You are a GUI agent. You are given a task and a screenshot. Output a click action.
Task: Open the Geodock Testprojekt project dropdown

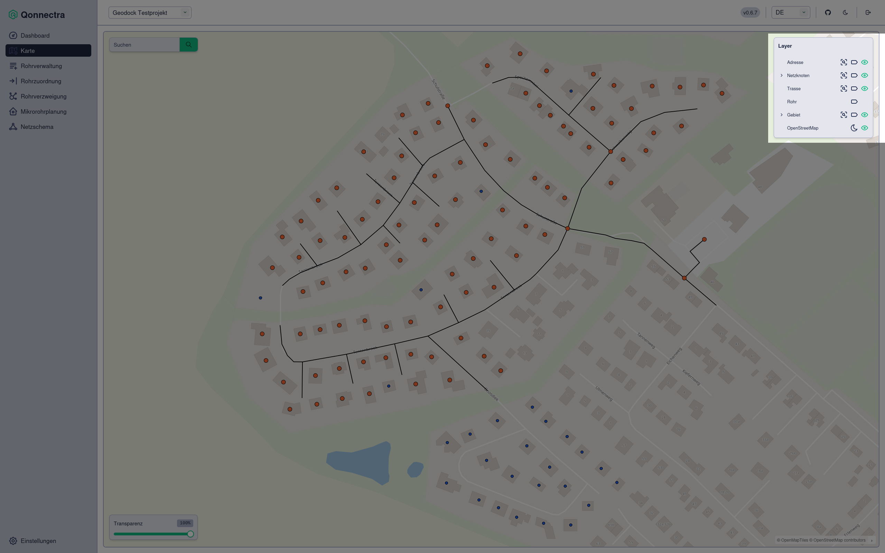click(x=150, y=12)
